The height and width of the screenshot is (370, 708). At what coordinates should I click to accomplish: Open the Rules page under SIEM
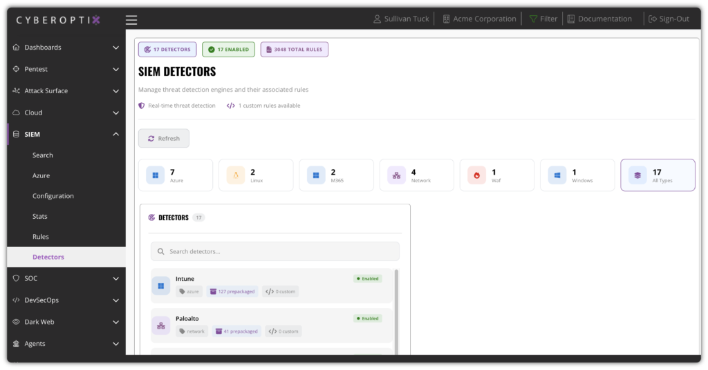click(41, 237)
